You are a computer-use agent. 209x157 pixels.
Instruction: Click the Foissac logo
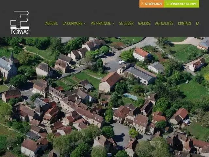(19, 23)
